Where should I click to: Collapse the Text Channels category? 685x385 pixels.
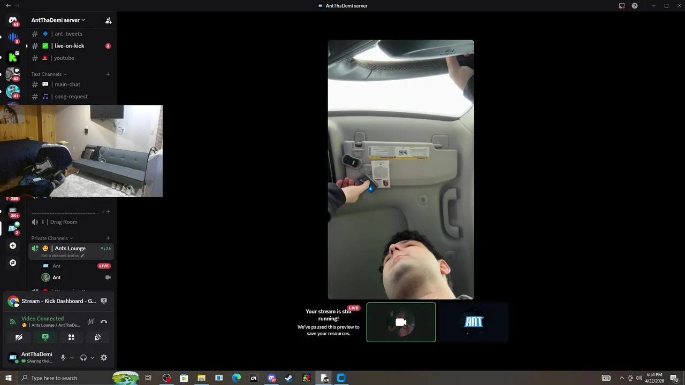tap(49, 74)
